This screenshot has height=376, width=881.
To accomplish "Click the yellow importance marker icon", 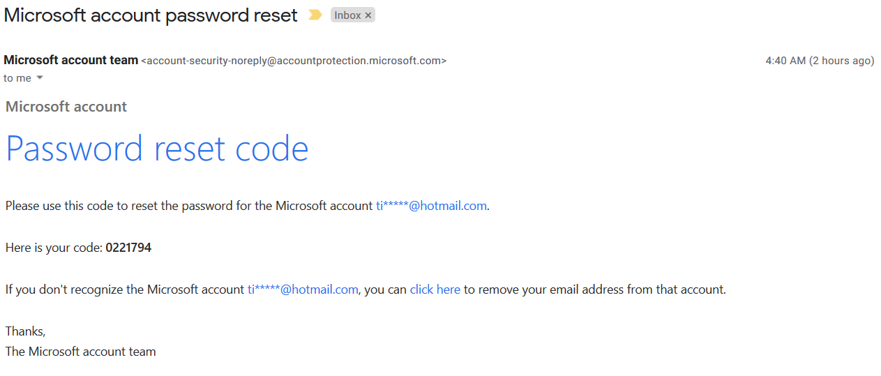I will tap(315, 15).
